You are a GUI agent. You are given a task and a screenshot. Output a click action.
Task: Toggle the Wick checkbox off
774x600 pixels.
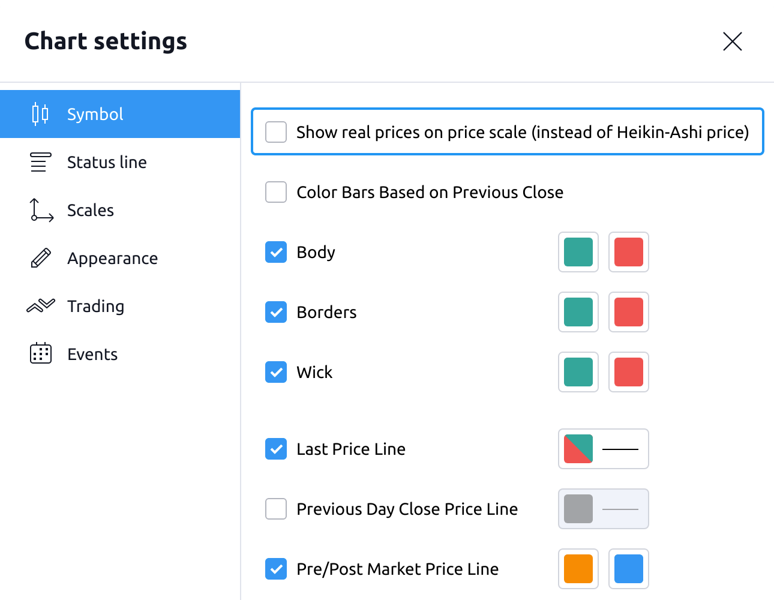tap(276, 372)
